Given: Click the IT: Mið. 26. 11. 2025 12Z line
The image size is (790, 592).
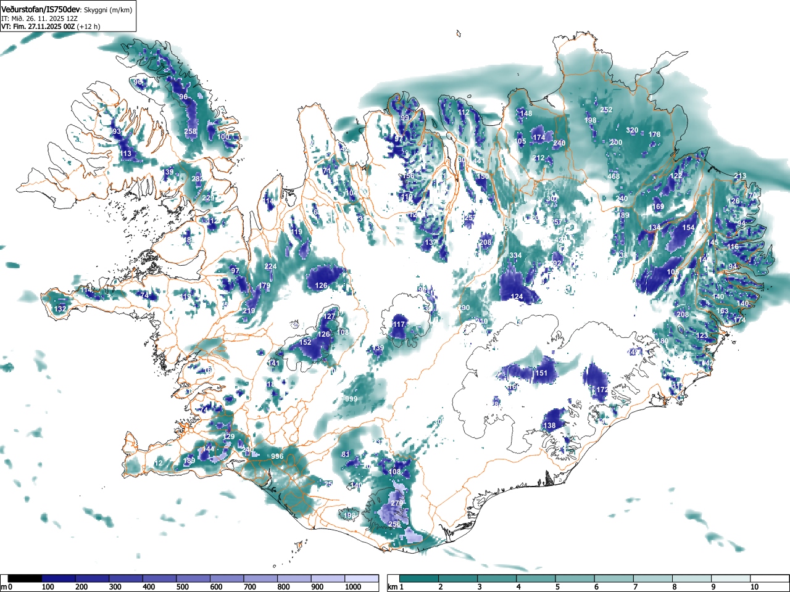Looking at the screenshot, I should [x=39, y=18].
